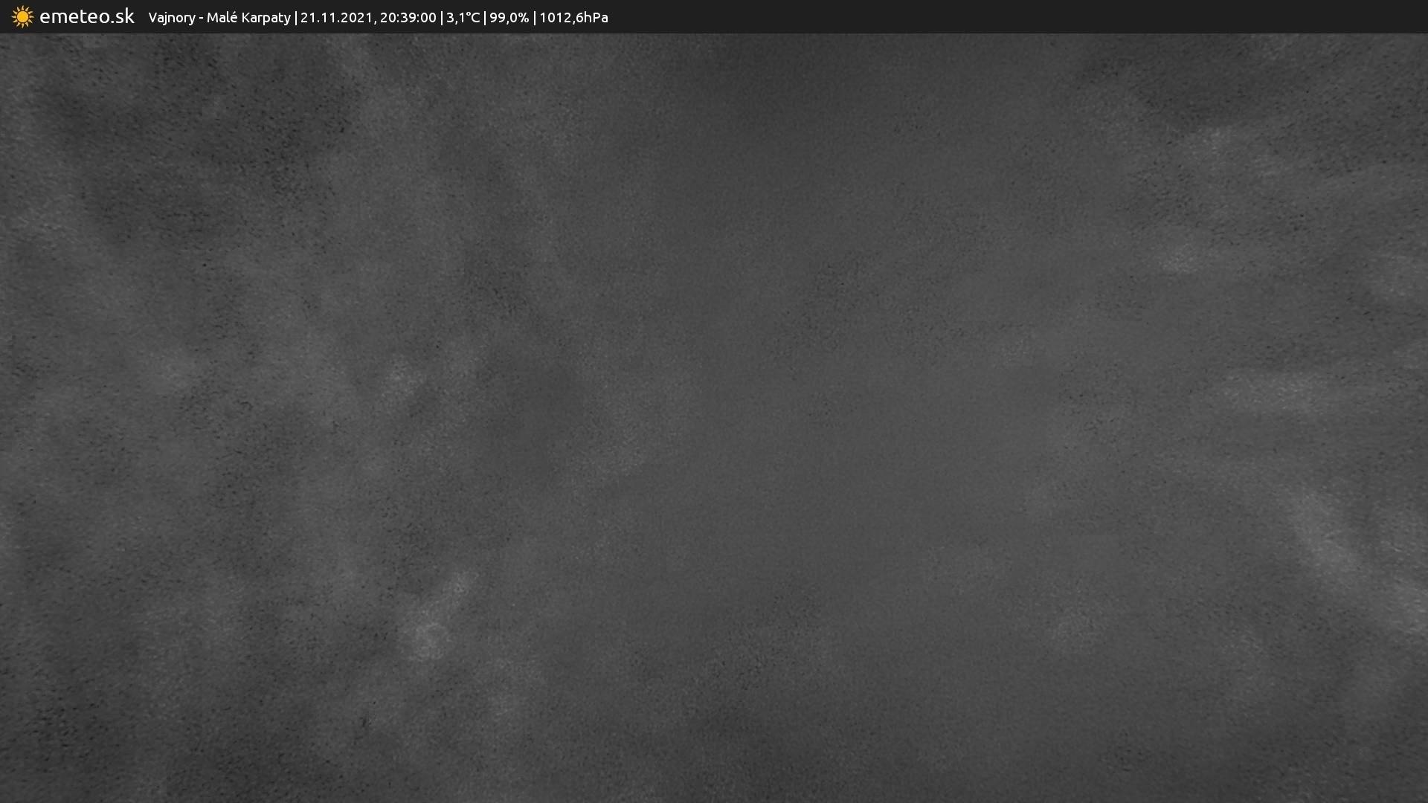Viewport: 1428px width, 803px height.
Task: Click the separator bar before humidity
Action: (485, 18)
